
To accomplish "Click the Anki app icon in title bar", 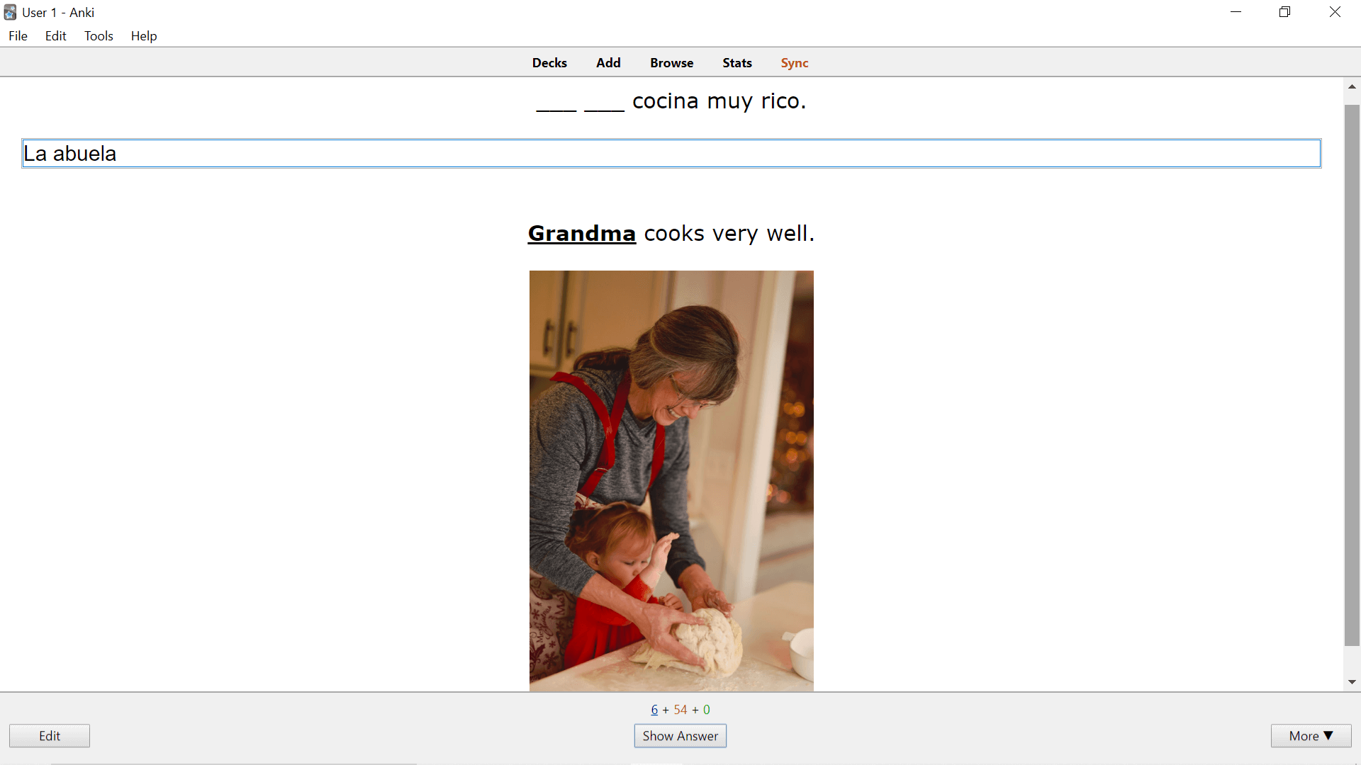I will (10, 12).
